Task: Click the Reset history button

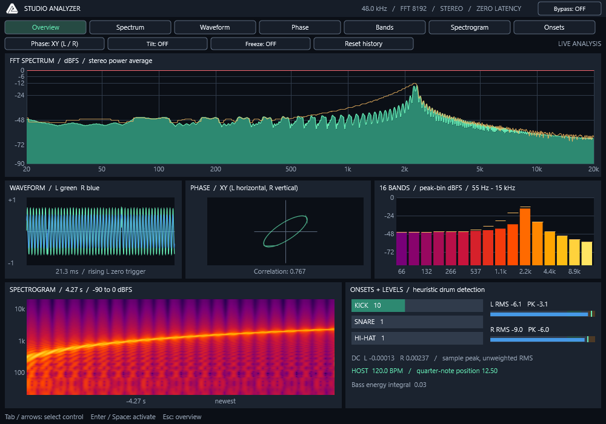Action: point(364,44)
